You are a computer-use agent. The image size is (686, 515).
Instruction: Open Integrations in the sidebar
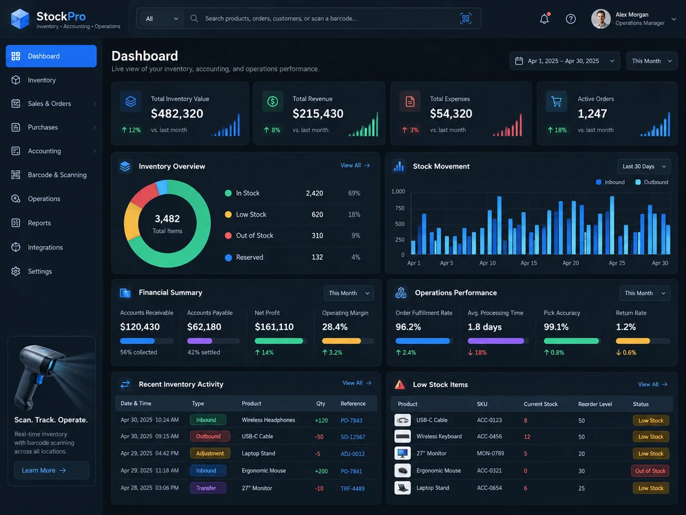(x=51, y=247)
